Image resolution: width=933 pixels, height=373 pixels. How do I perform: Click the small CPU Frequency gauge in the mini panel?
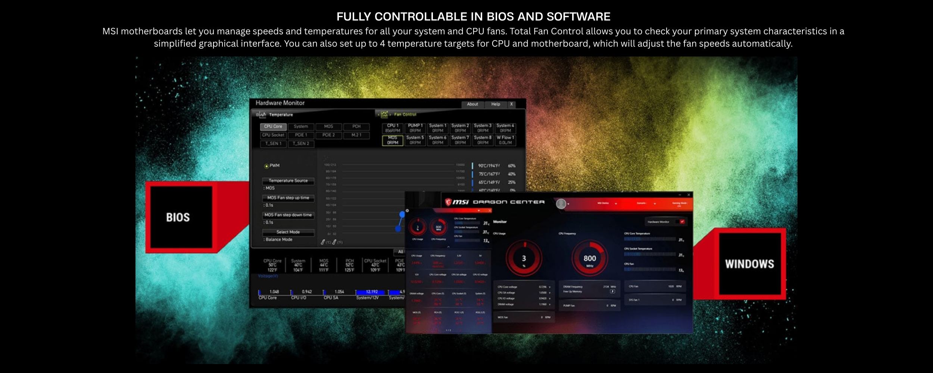click(x=439, y=227)
